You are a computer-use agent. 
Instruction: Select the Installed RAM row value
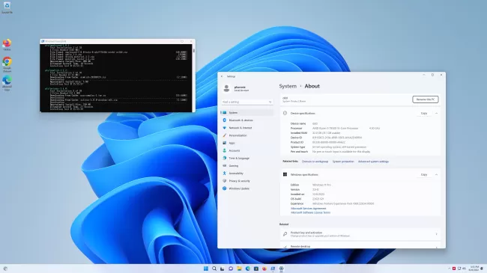point(326,133)
